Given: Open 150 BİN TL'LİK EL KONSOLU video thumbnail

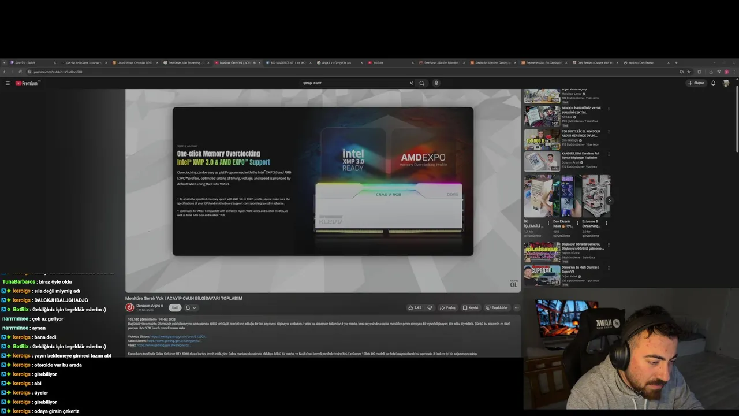Looking at the screenshot, I should coord(542,139).
